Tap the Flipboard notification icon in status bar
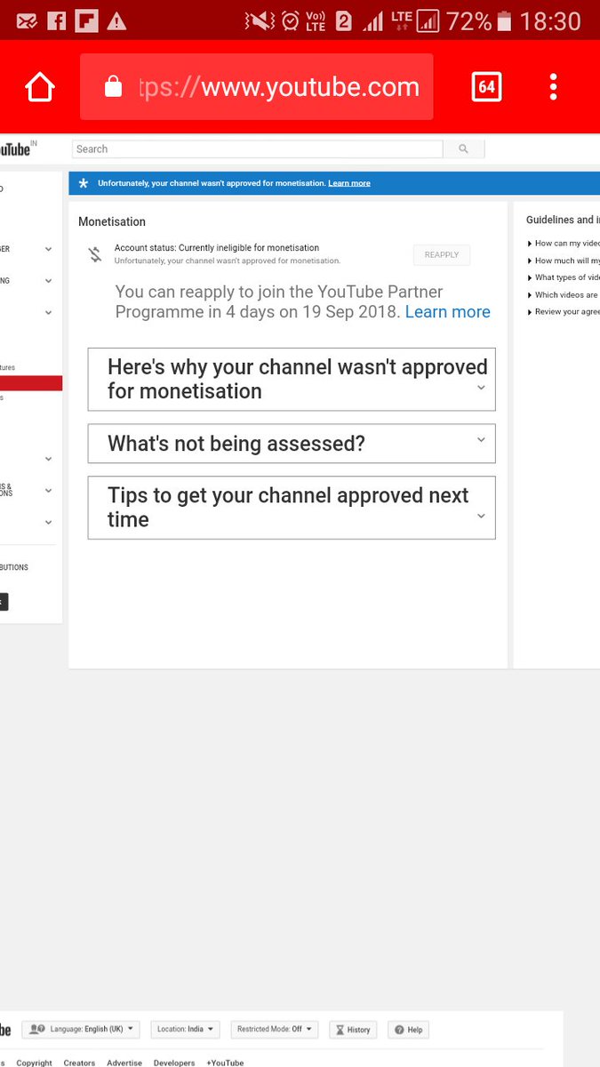Viewport: 600px width, 1067px height. click(86, 21)
